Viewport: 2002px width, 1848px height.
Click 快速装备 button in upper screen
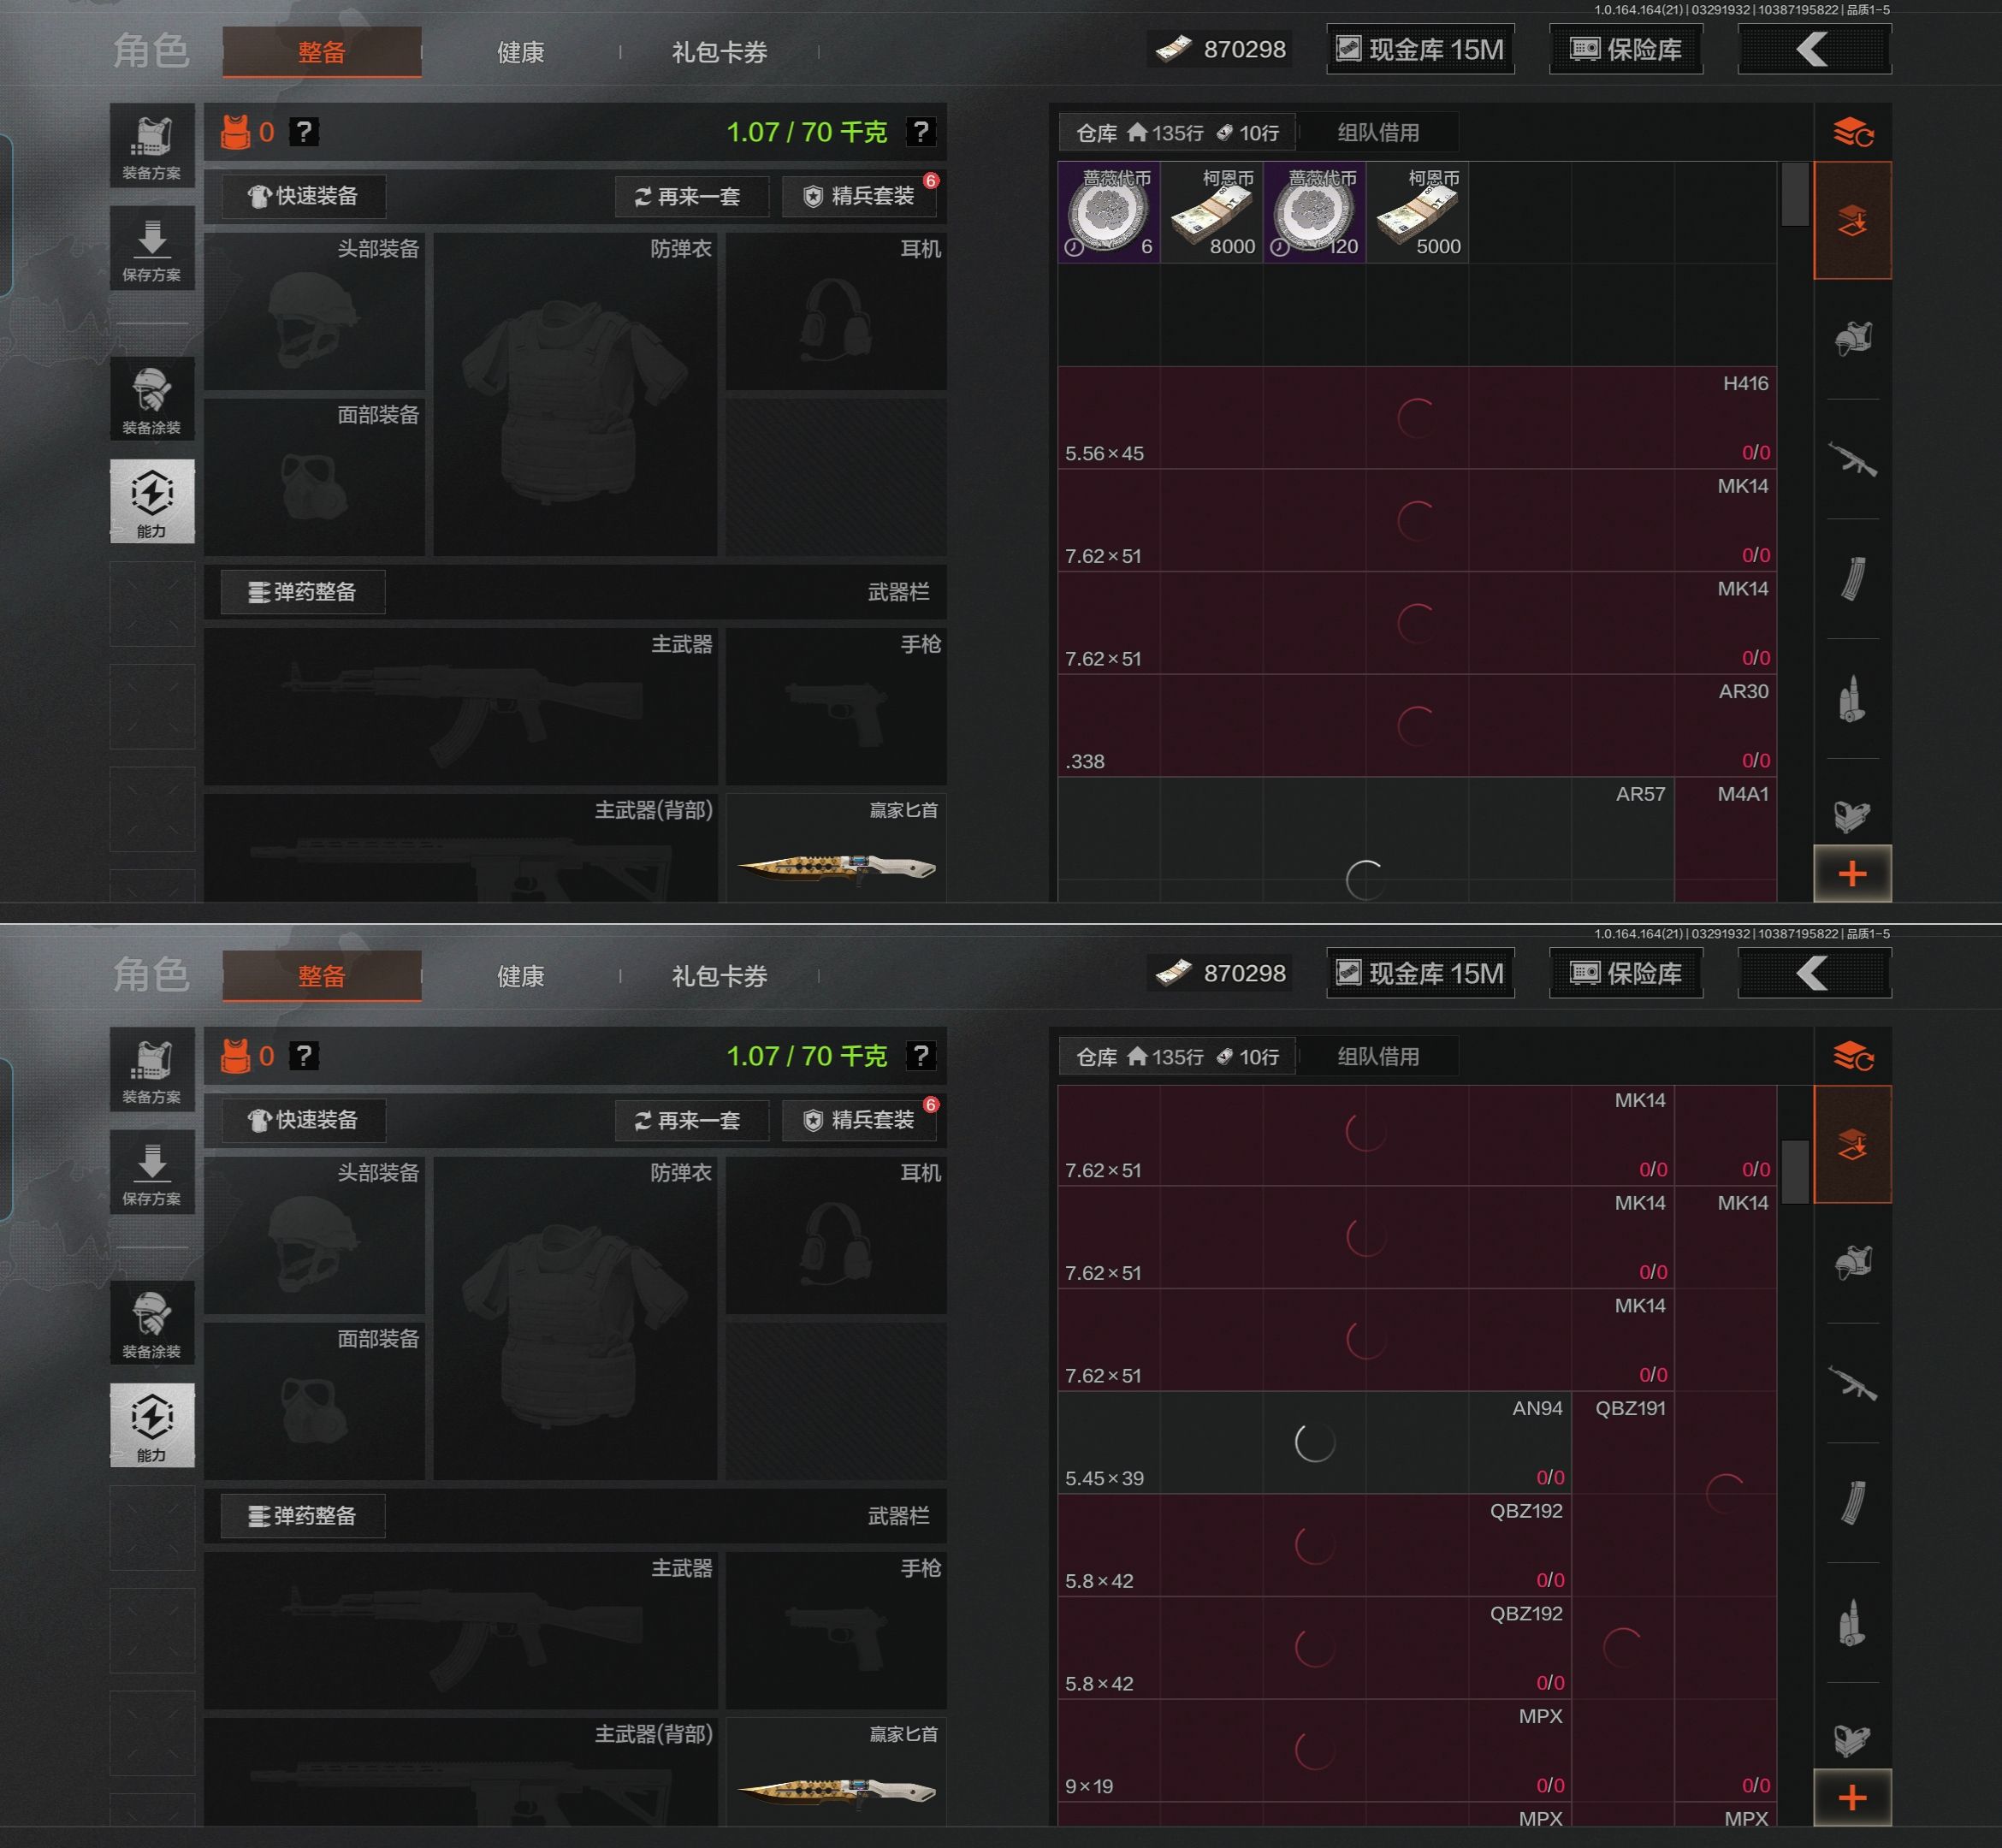click(303, 196)
